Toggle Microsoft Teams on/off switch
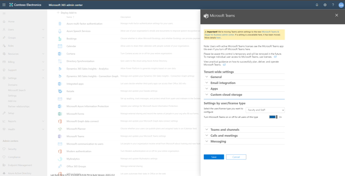 (273, 117)
